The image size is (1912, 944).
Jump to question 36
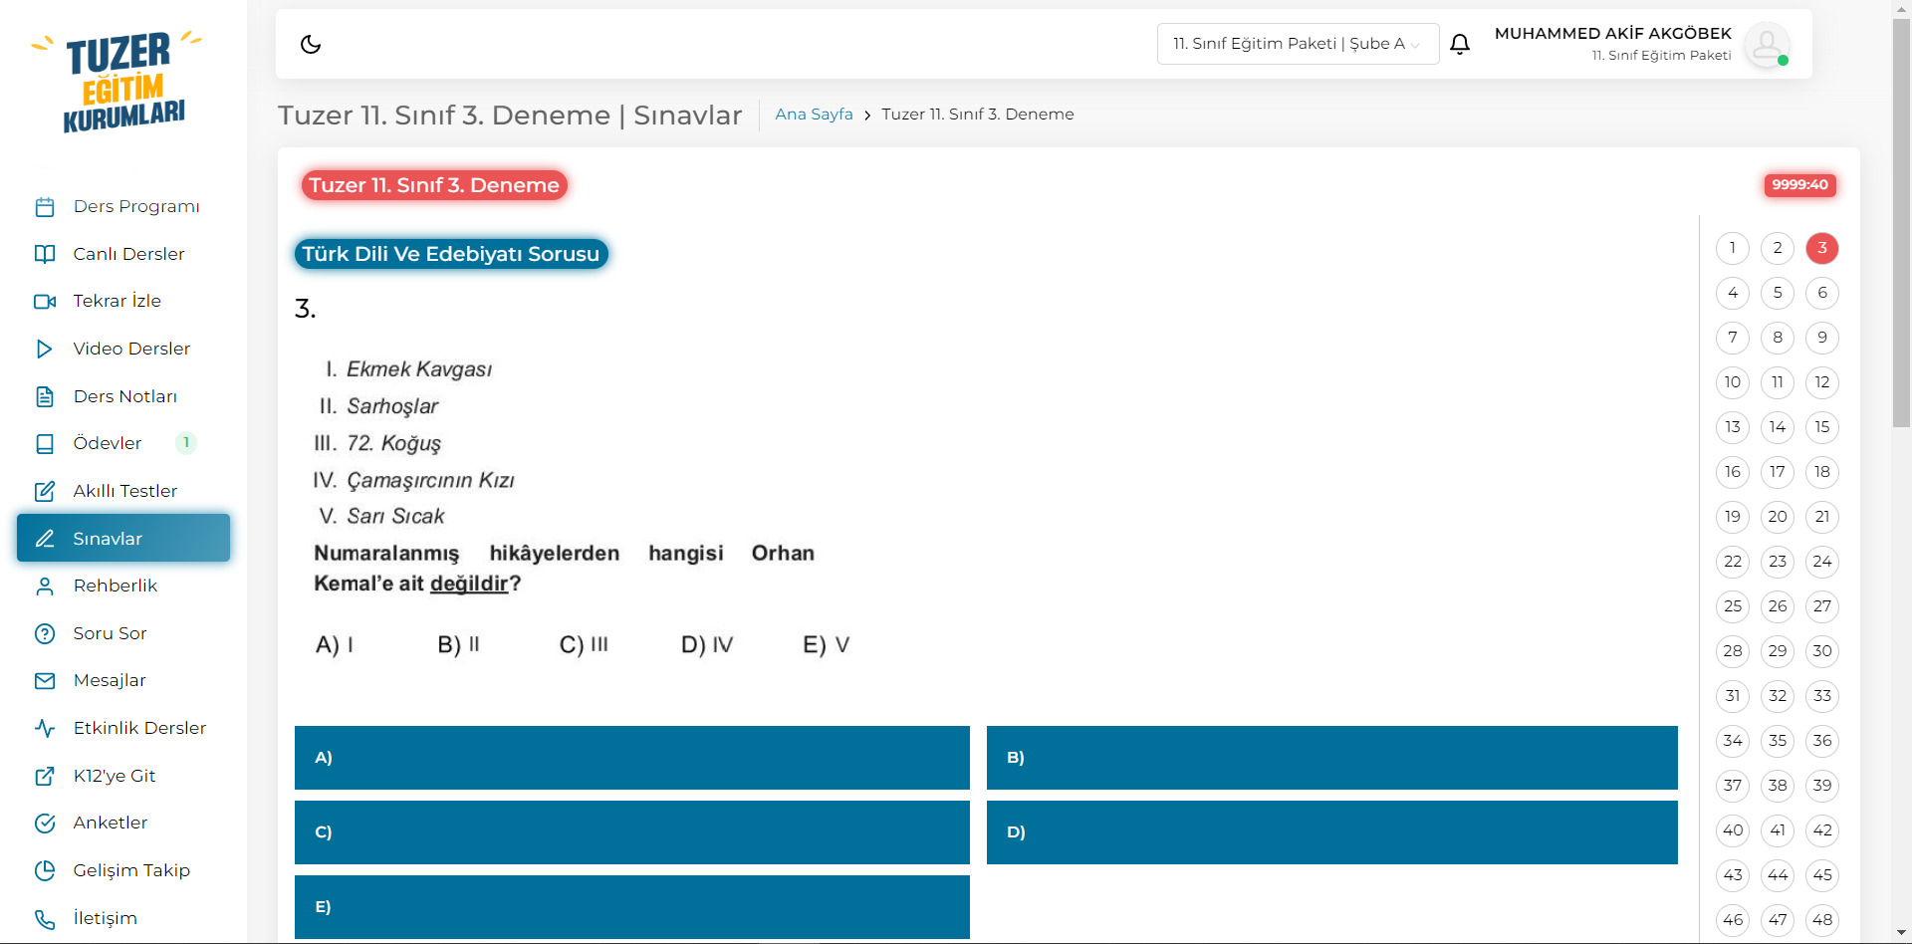[1822, 741]
